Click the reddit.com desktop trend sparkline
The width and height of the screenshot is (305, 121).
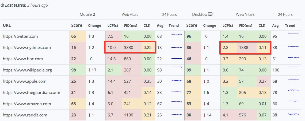[293, 114]
